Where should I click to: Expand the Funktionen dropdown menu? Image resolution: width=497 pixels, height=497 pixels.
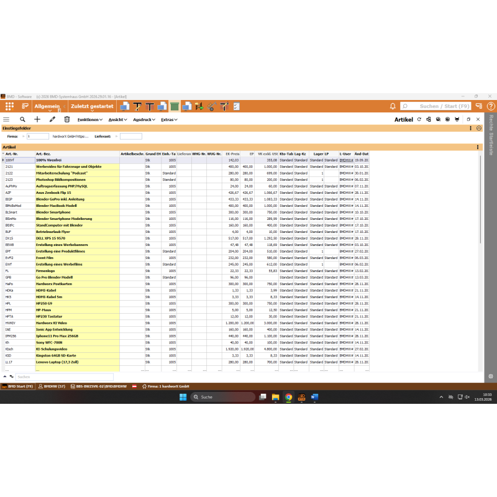89,119
